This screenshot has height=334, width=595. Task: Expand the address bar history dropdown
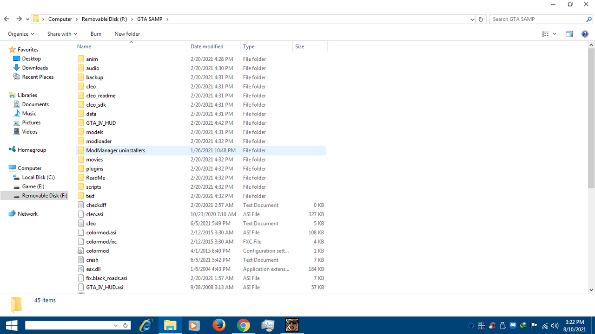pyautogui.click(x=472, y=19)
